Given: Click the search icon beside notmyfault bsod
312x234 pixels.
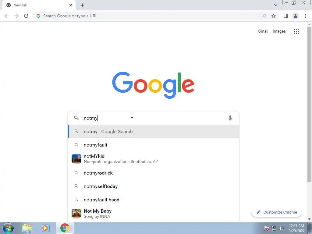Looking at the screenshot, I should tap(76, 199).
